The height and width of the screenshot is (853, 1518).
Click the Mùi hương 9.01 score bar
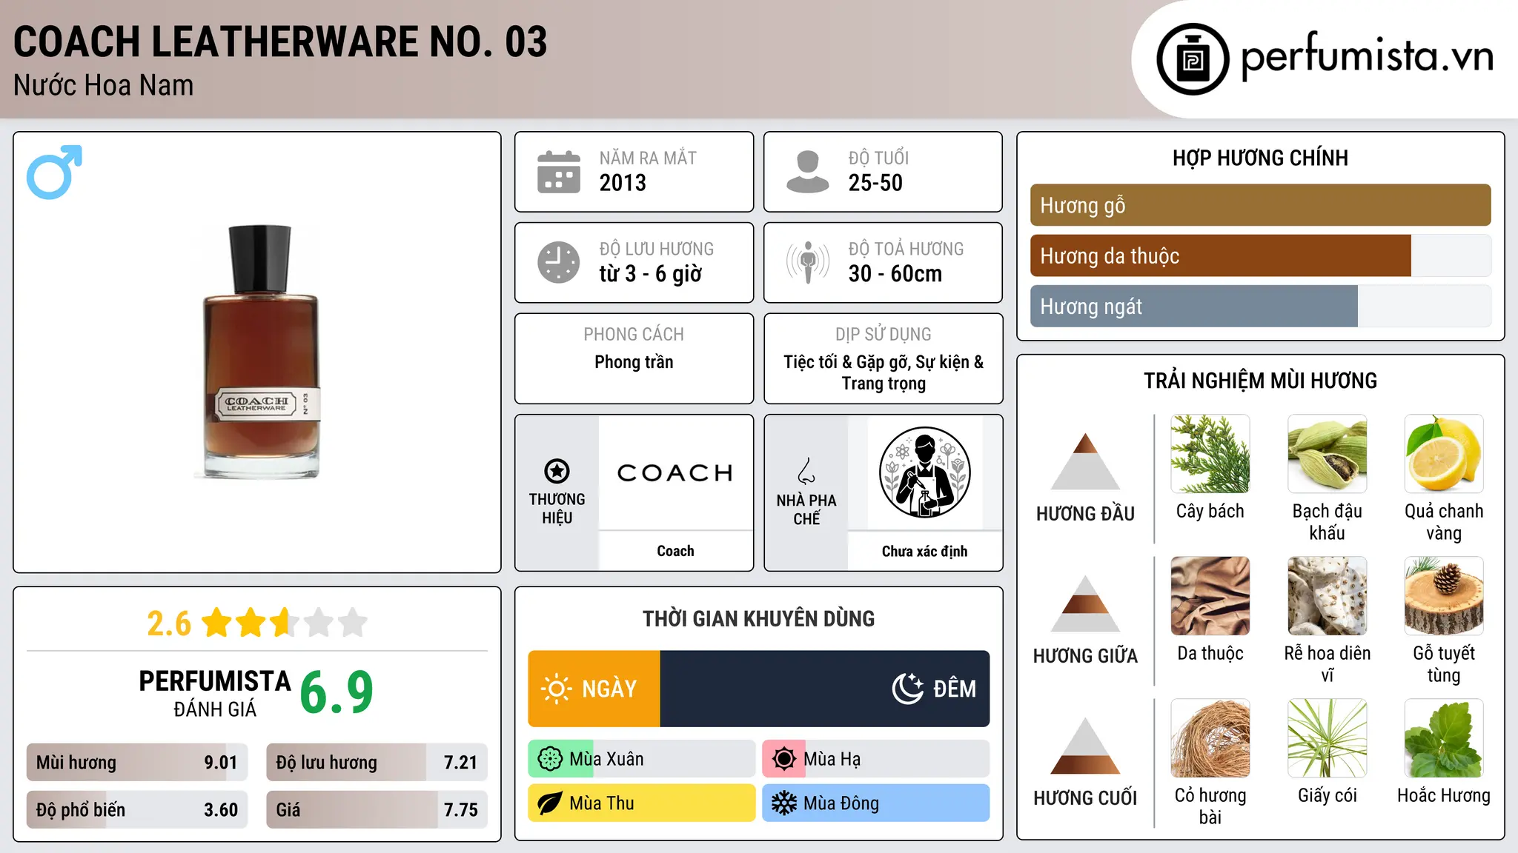[x=137, y=763]
